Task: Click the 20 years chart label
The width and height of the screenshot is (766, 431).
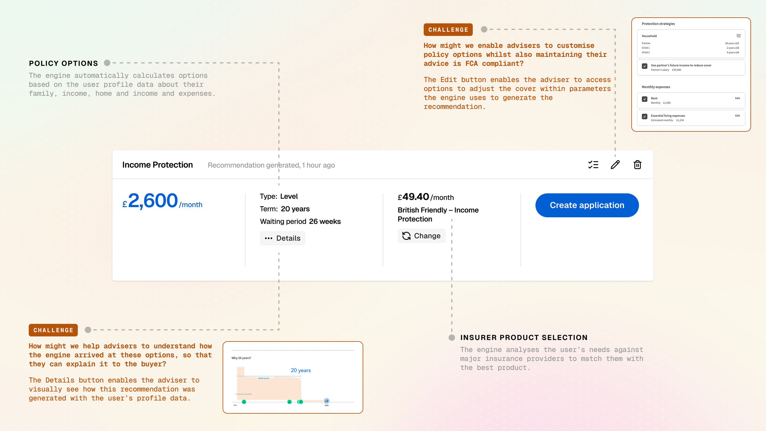Action: tap(301, 370)
